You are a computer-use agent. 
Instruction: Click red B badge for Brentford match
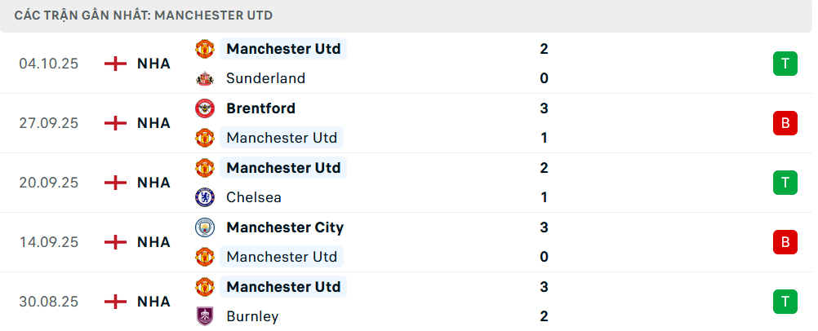coord(785,123)
